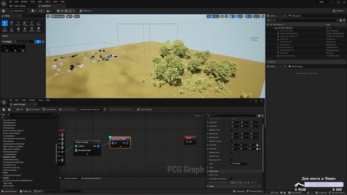Activate the foliage Paint tool

(38, 23)
